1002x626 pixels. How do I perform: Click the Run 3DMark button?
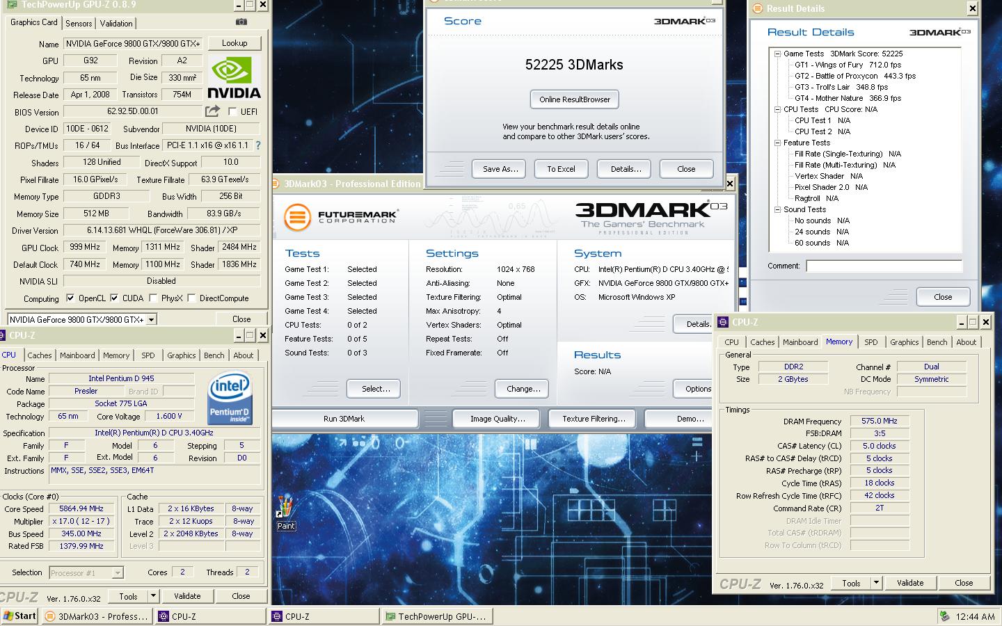[x=344, y=419]
